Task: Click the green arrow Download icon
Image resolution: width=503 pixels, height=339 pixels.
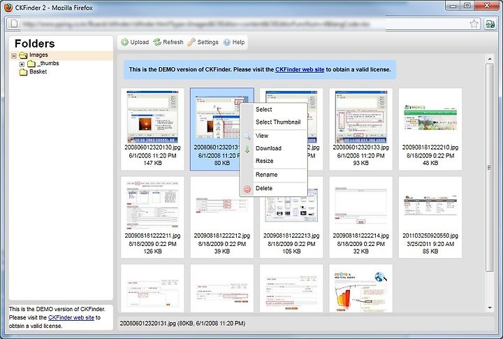Action: click(247, 149)
